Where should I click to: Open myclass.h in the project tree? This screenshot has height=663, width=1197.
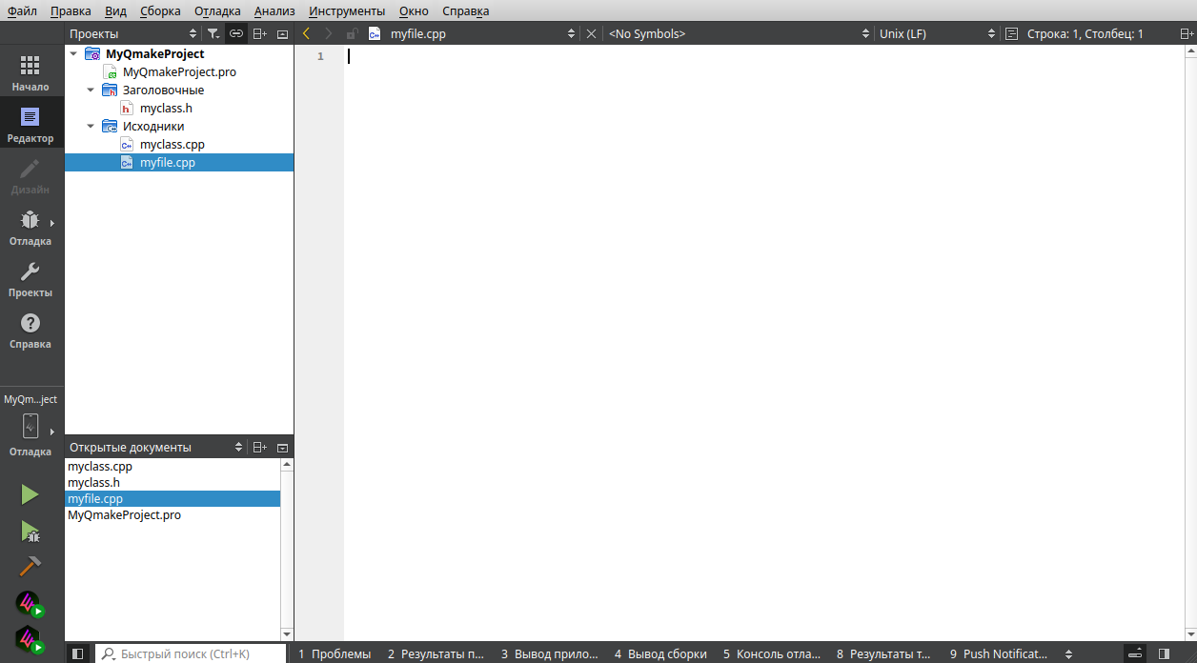166,109
